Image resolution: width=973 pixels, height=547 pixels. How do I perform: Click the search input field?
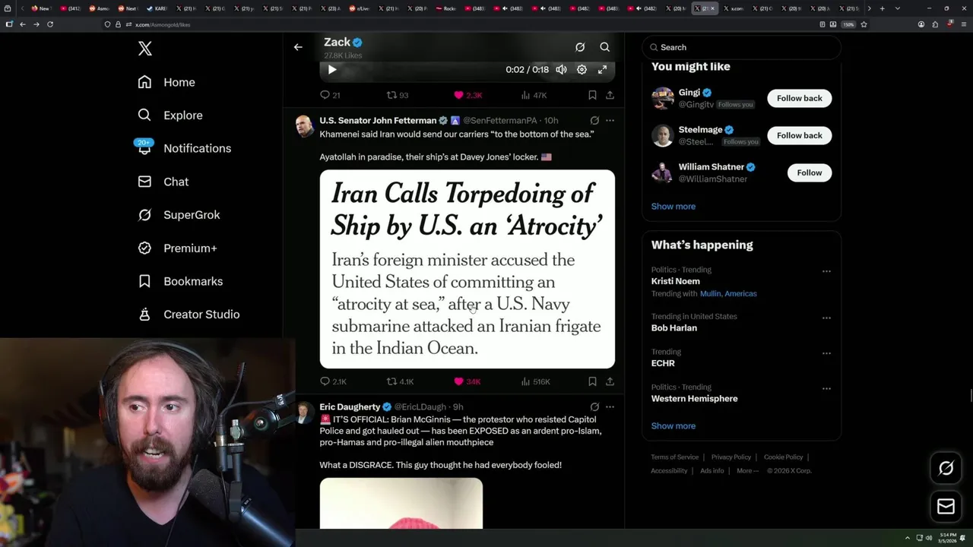click(741, 47)
